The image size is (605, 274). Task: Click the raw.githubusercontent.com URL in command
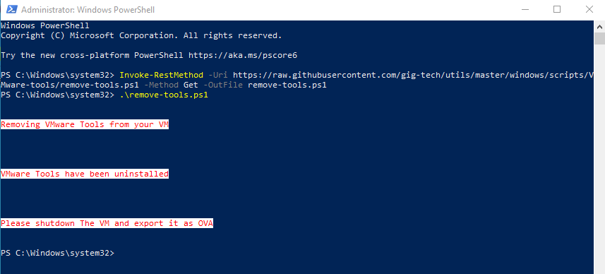(x=413, y=75)
